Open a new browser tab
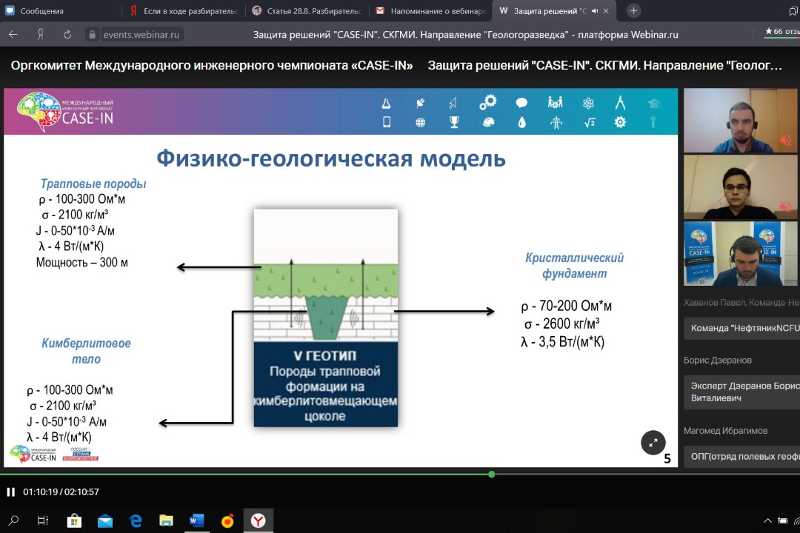 pos(633,10)
